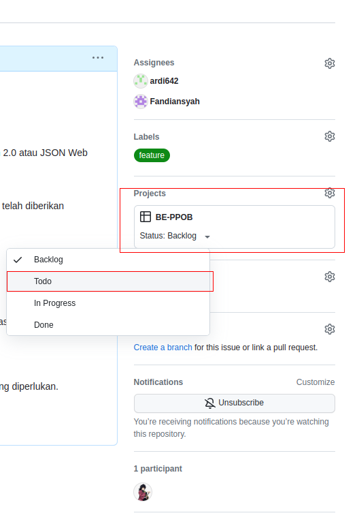Click the Unsubscribe notifications button
The width and height of the screenshot is (357, 524).
pos(234,403)
